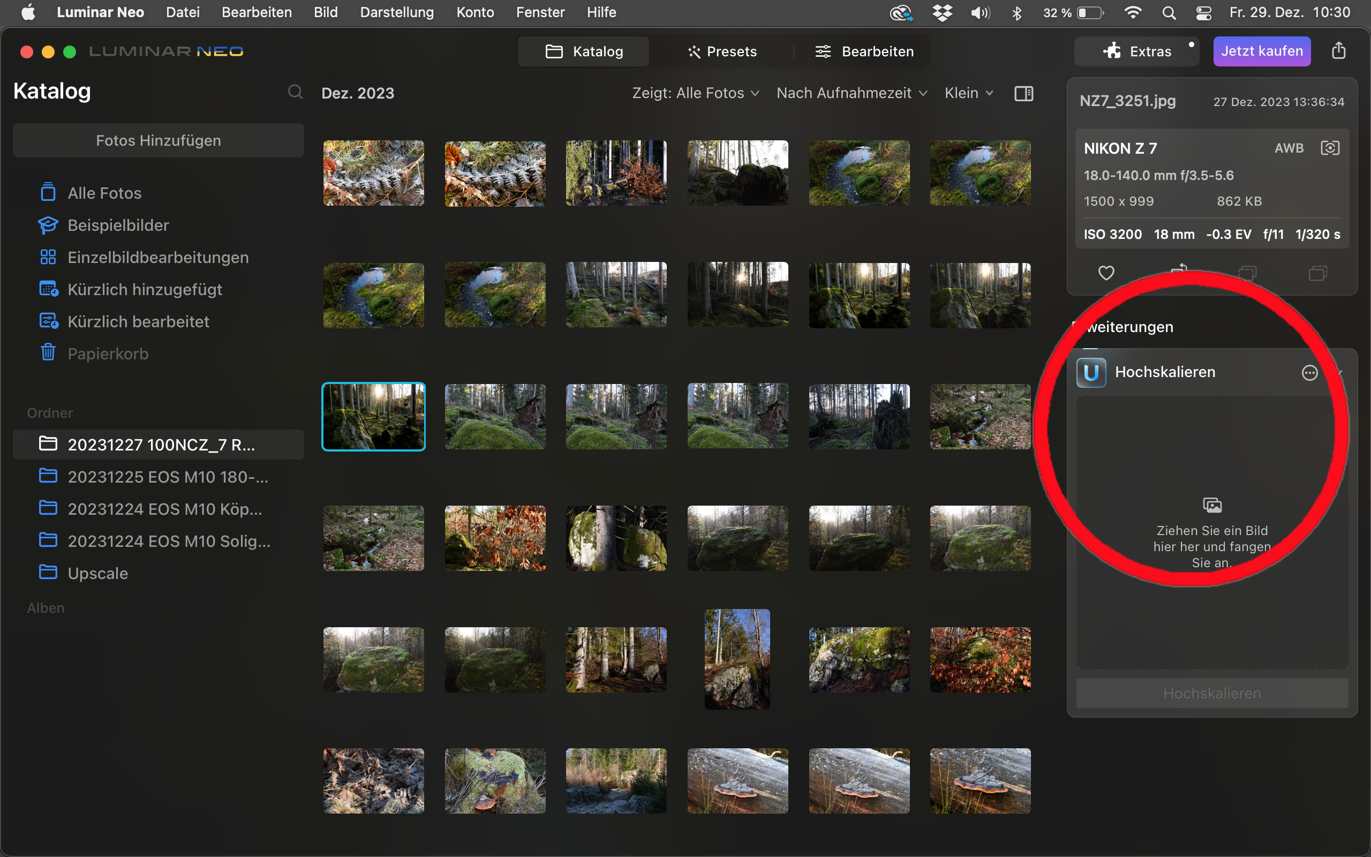Open Extras puzzle piece panel
Viewport: 1371px width, 857px height.
click(x=1137, y=51)
